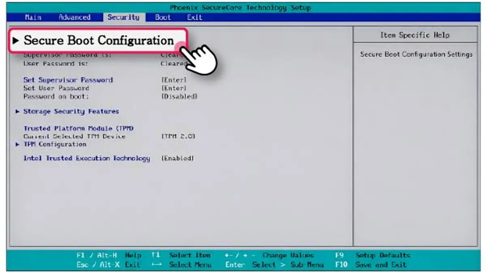486x273 pixels.
Task: Click F10 Save and Exit hint
Action: (381, 265)
